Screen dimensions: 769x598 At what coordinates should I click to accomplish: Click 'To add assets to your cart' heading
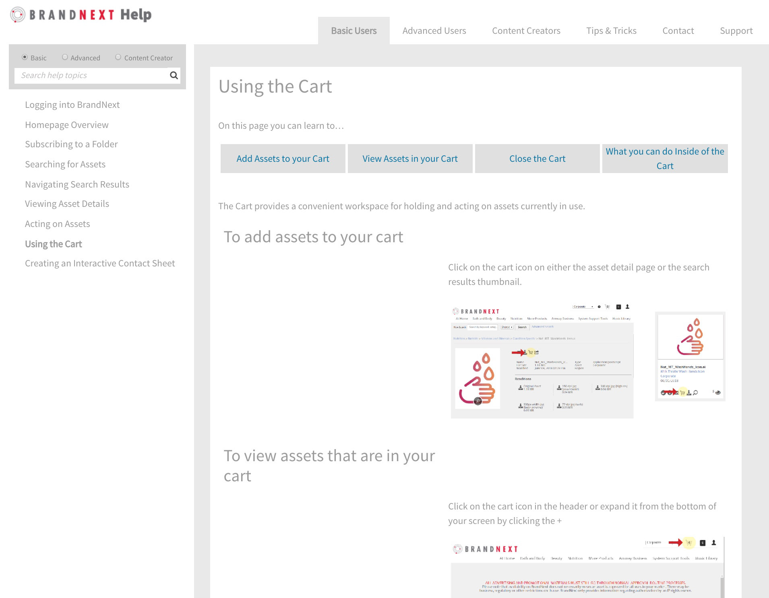[x=313, y=237]
